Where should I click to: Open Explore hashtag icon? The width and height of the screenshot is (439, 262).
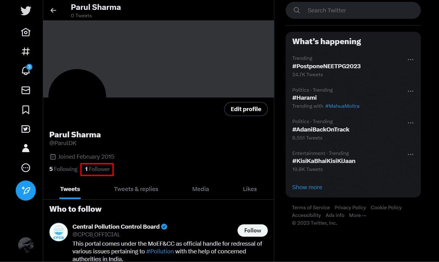(26, 51)
